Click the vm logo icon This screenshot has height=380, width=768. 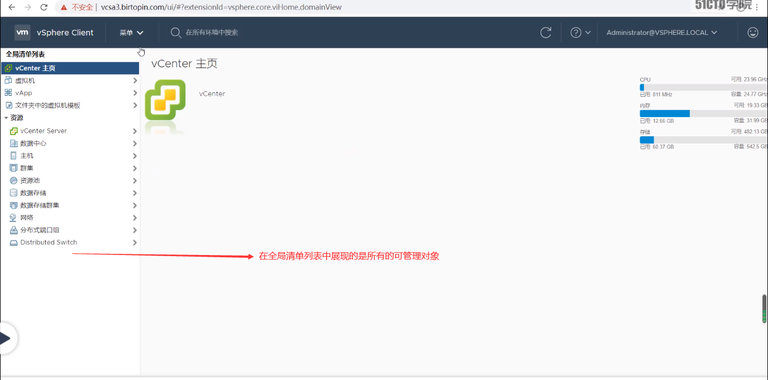pos(23,33)
